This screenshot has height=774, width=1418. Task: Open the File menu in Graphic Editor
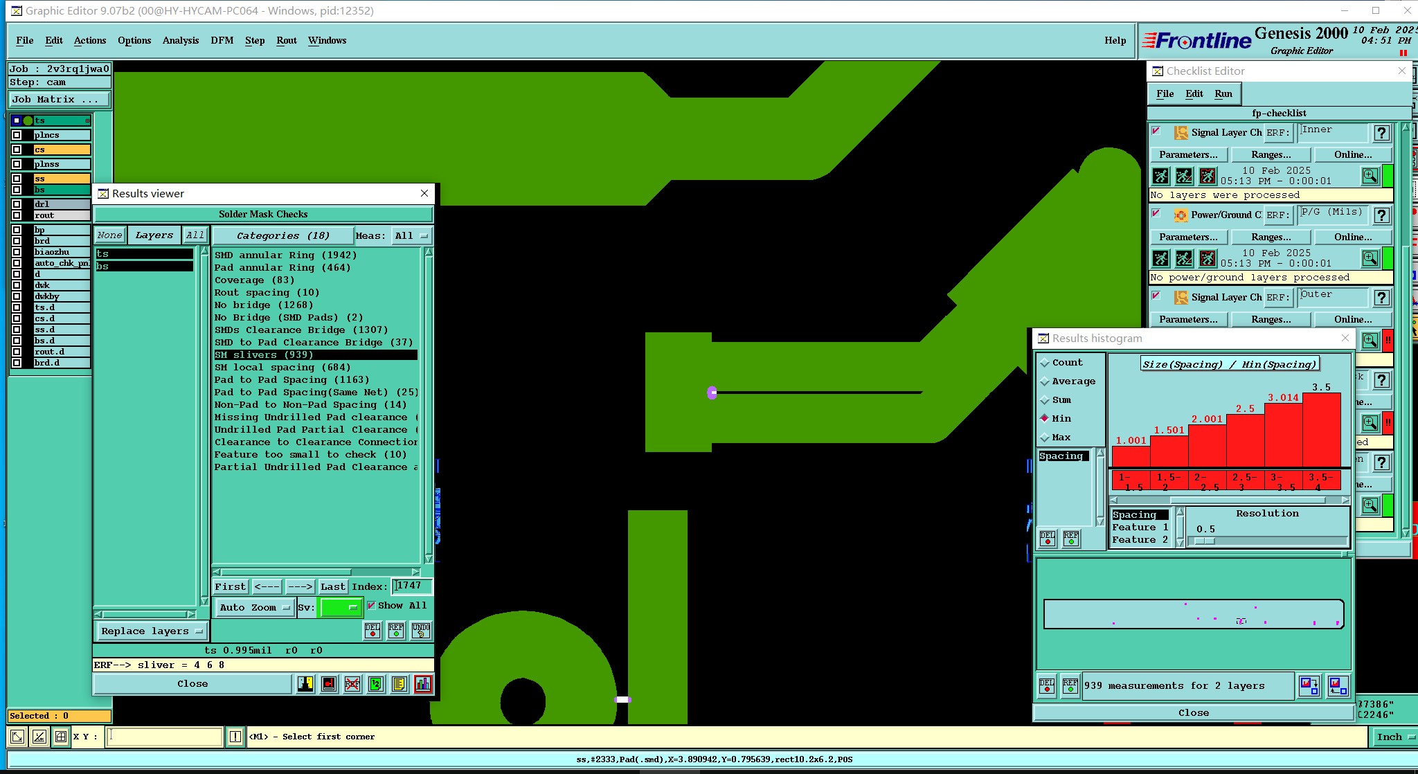(25, 40)
